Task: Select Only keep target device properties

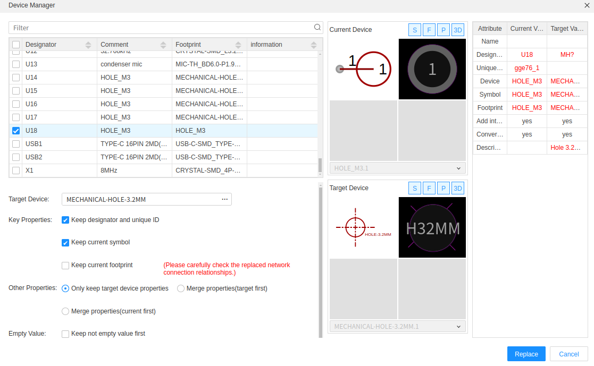Action: point(65,288)
